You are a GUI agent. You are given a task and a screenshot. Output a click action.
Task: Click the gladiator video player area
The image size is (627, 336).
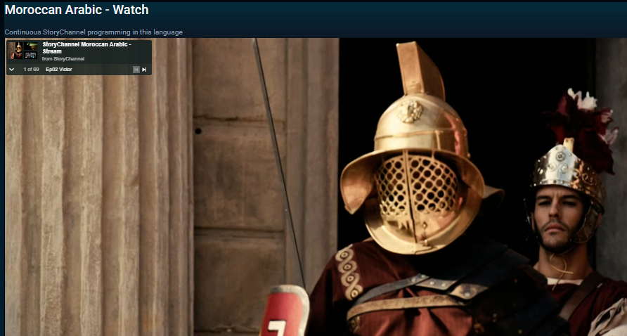(316, 187)
